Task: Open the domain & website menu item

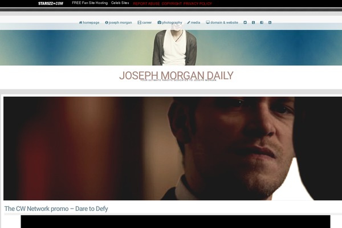Action: 222,22
